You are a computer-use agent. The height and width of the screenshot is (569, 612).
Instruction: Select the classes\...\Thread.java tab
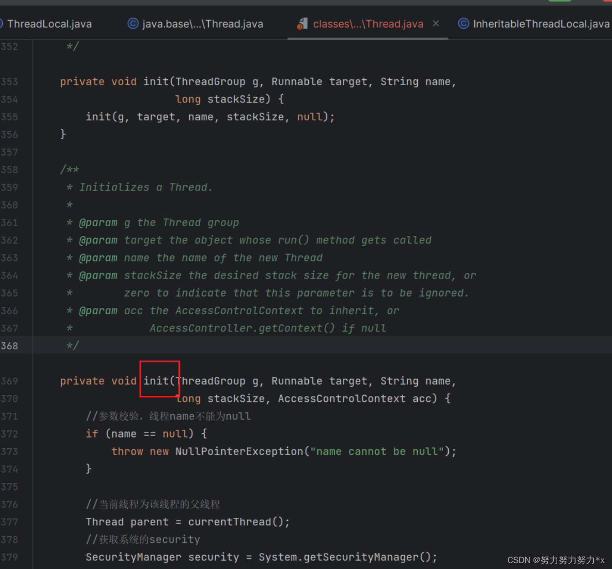pos(368,24)
